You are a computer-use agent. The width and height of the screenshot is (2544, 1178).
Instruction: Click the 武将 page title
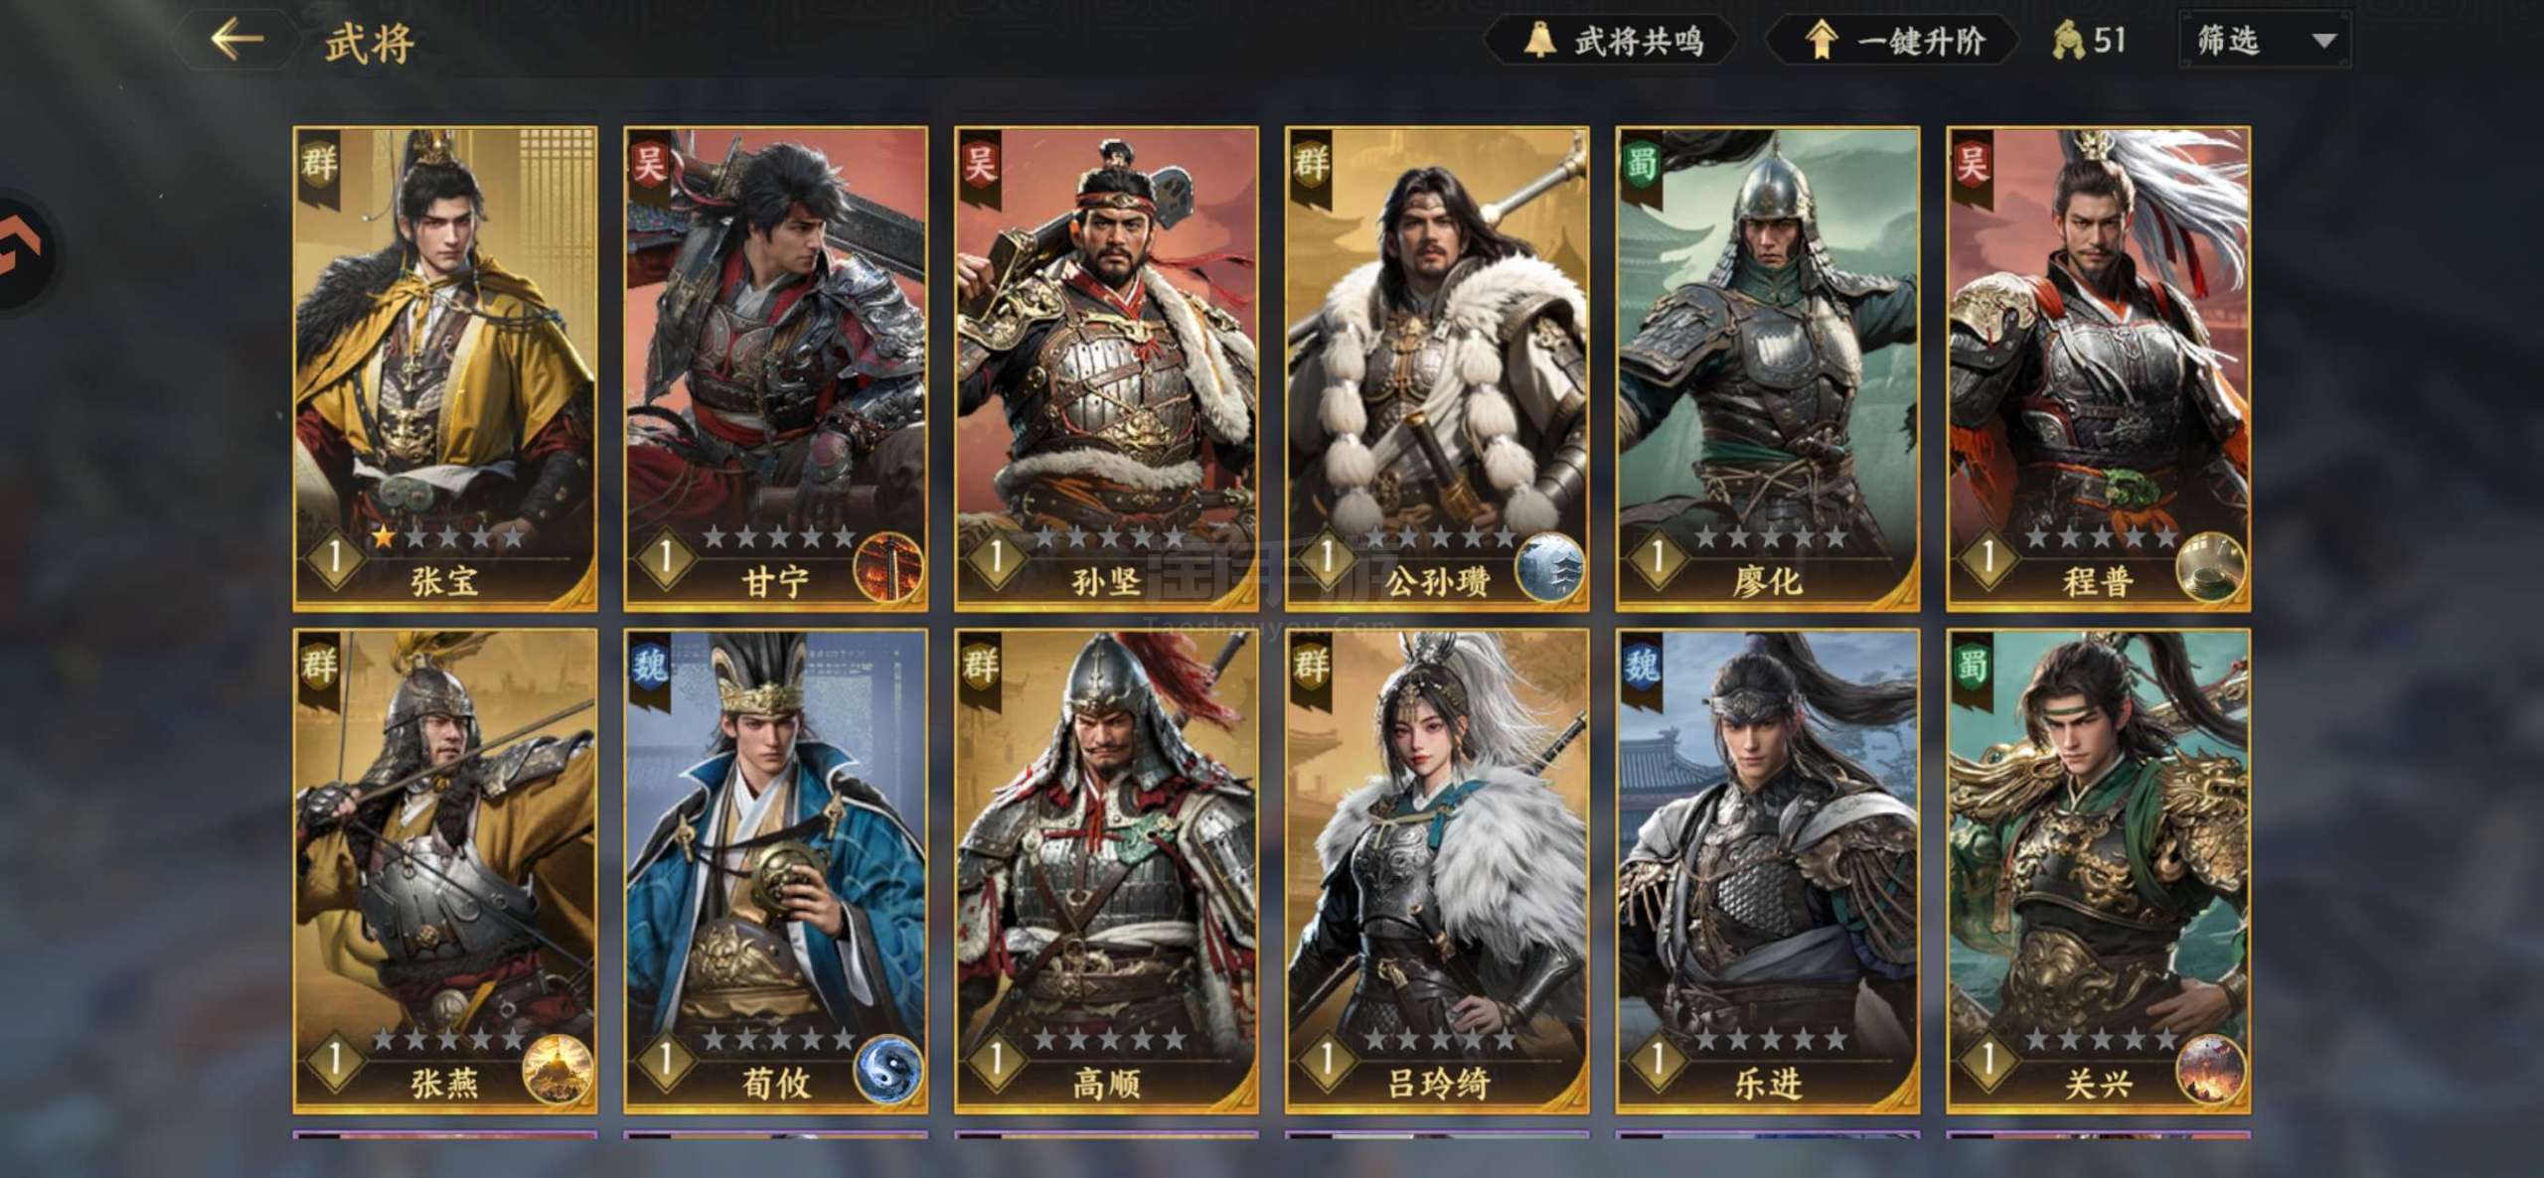click(370, 42)
